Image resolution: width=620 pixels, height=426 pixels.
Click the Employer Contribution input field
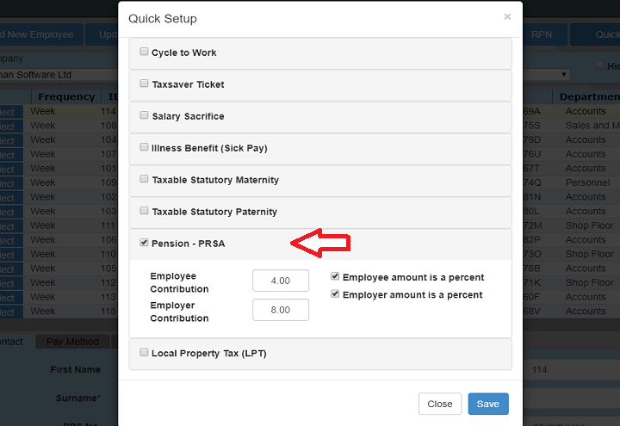pos(281,310)
